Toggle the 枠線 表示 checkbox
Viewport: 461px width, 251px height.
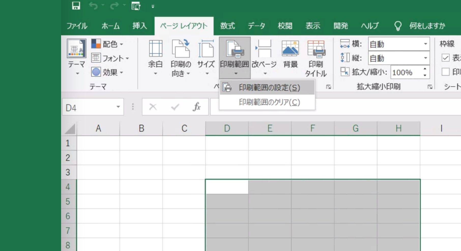click(445, 58)
